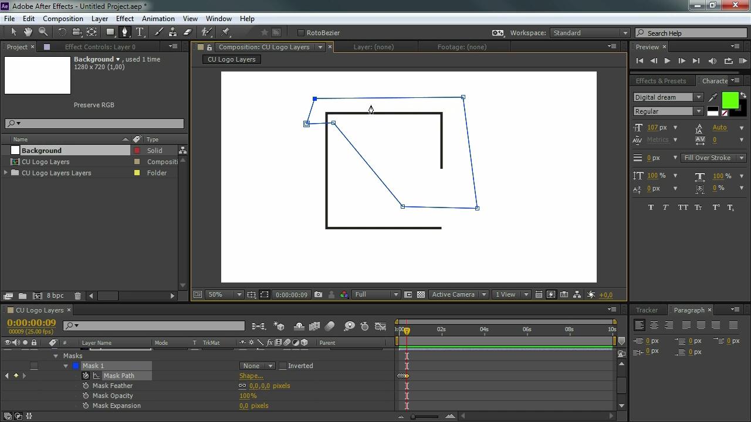Collapse the Masks group
751x422 pixels.
56,356
